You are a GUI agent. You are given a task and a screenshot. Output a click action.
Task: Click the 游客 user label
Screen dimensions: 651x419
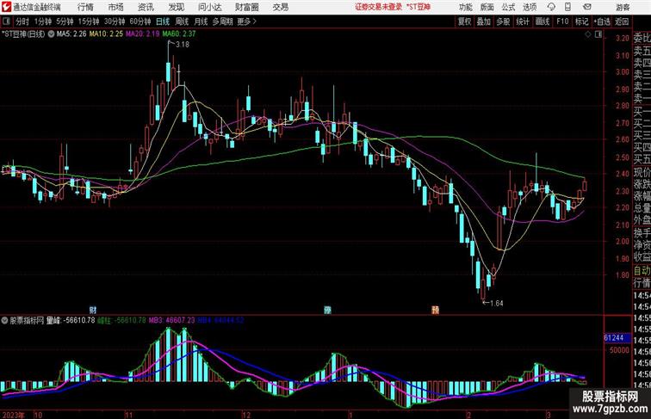click(623, 7)
